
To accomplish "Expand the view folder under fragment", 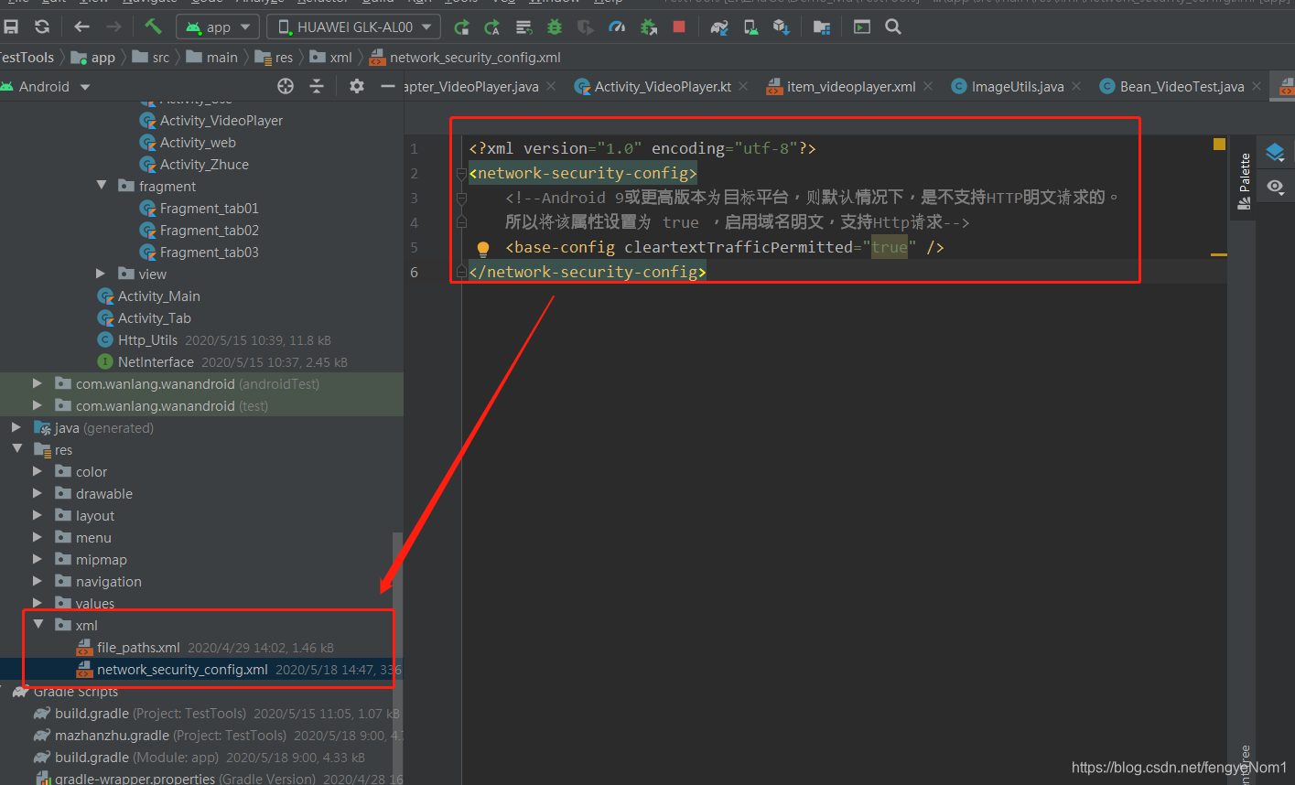I will 101,274.
